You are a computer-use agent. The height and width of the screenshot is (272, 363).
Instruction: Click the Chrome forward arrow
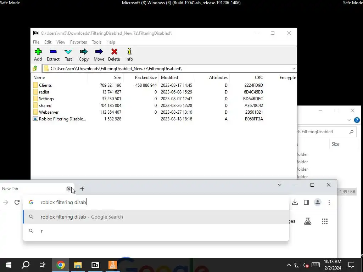[6, 202]
